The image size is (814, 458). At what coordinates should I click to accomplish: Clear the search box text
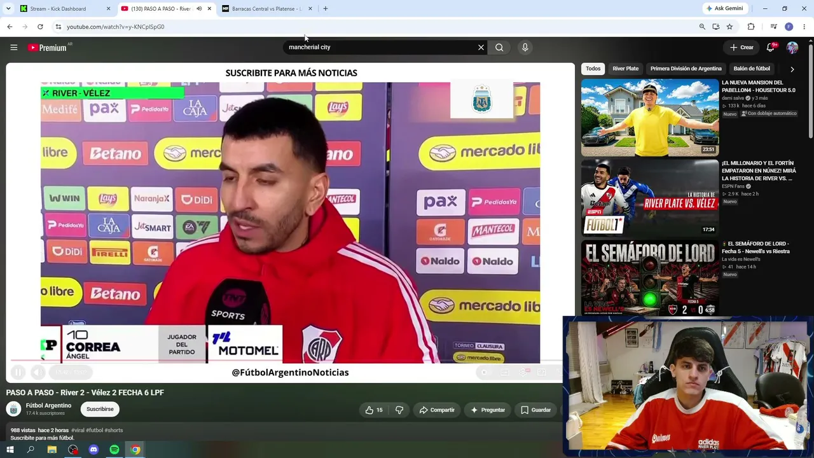tap(481, 47)
